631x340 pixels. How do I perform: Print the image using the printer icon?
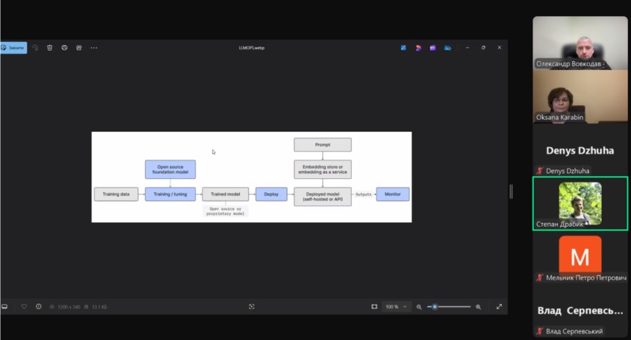pos(65,47)
